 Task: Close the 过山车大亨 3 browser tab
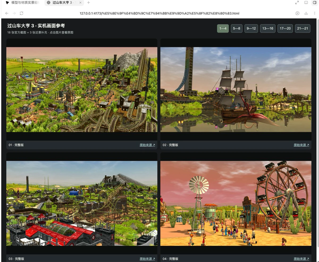tap(80, 3)
